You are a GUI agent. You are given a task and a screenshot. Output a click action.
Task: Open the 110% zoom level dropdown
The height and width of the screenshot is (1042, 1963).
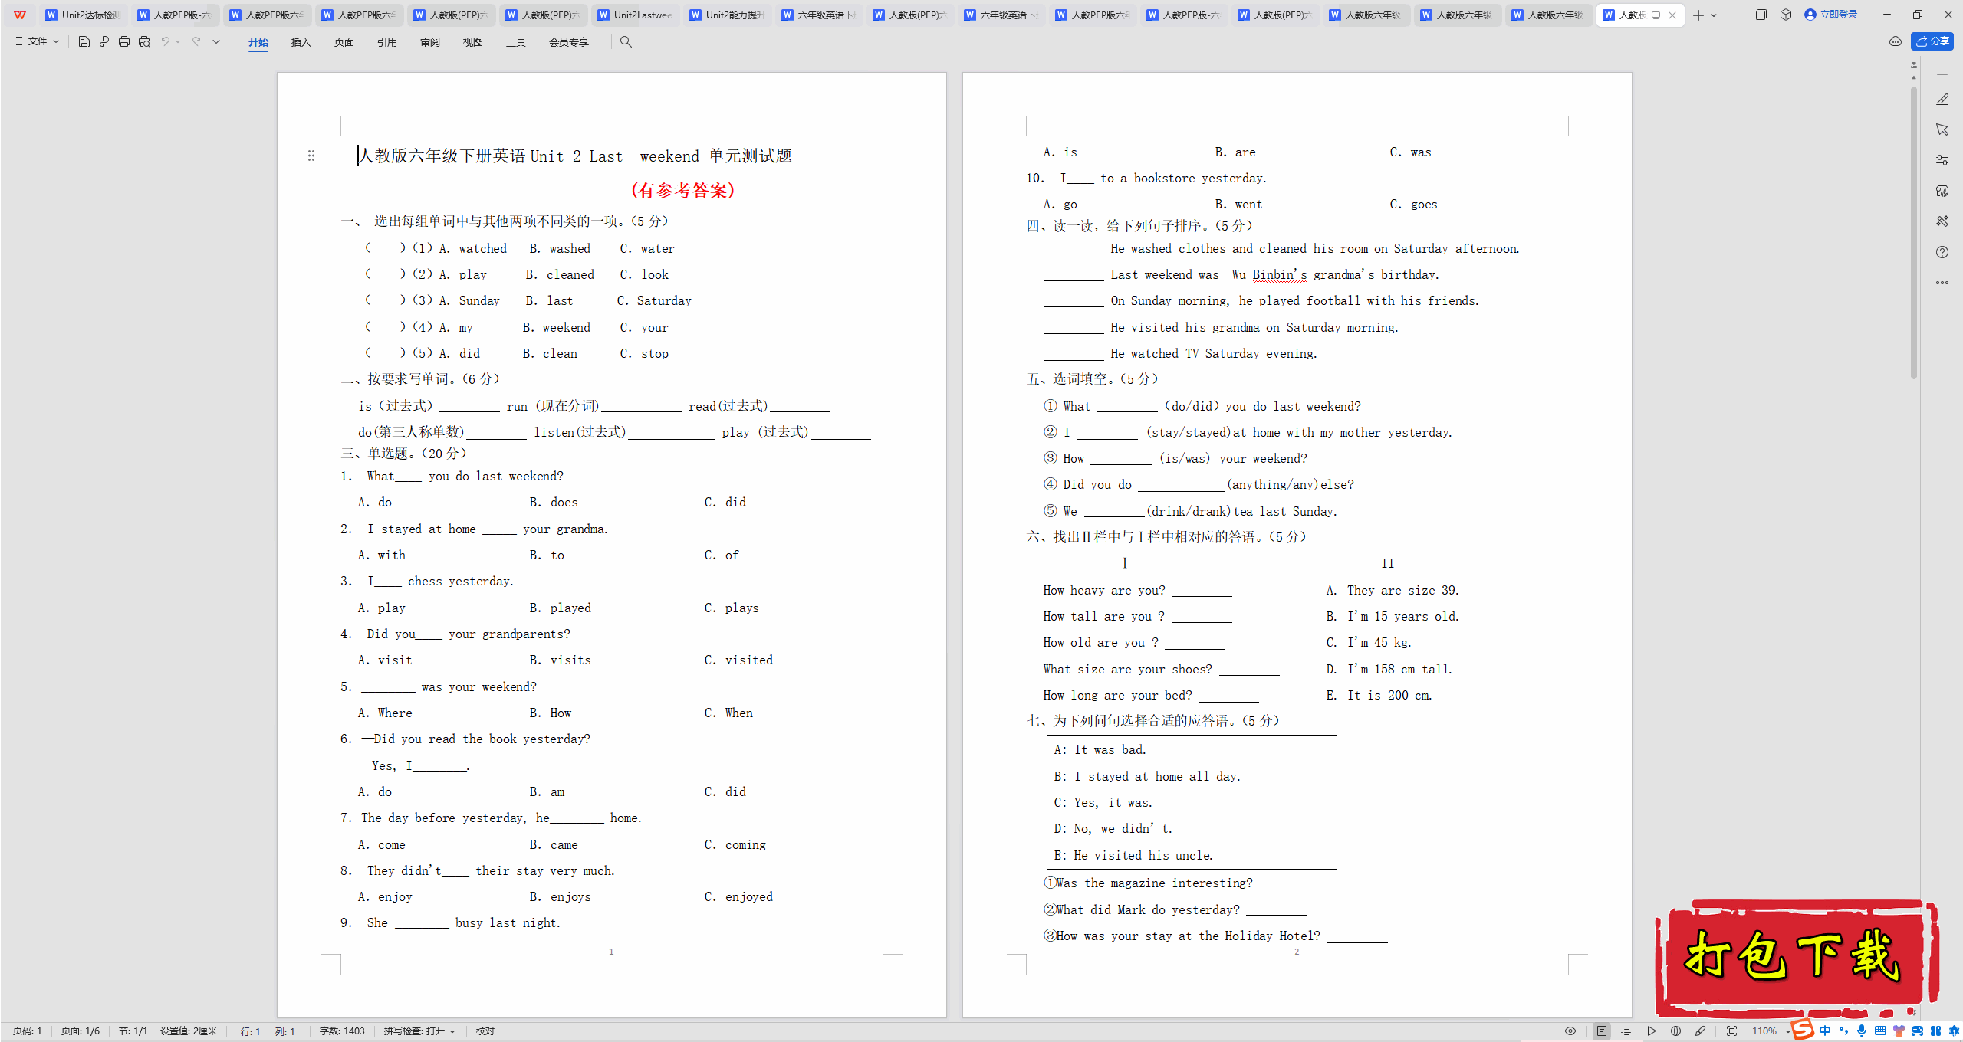coord(1771,1031)
